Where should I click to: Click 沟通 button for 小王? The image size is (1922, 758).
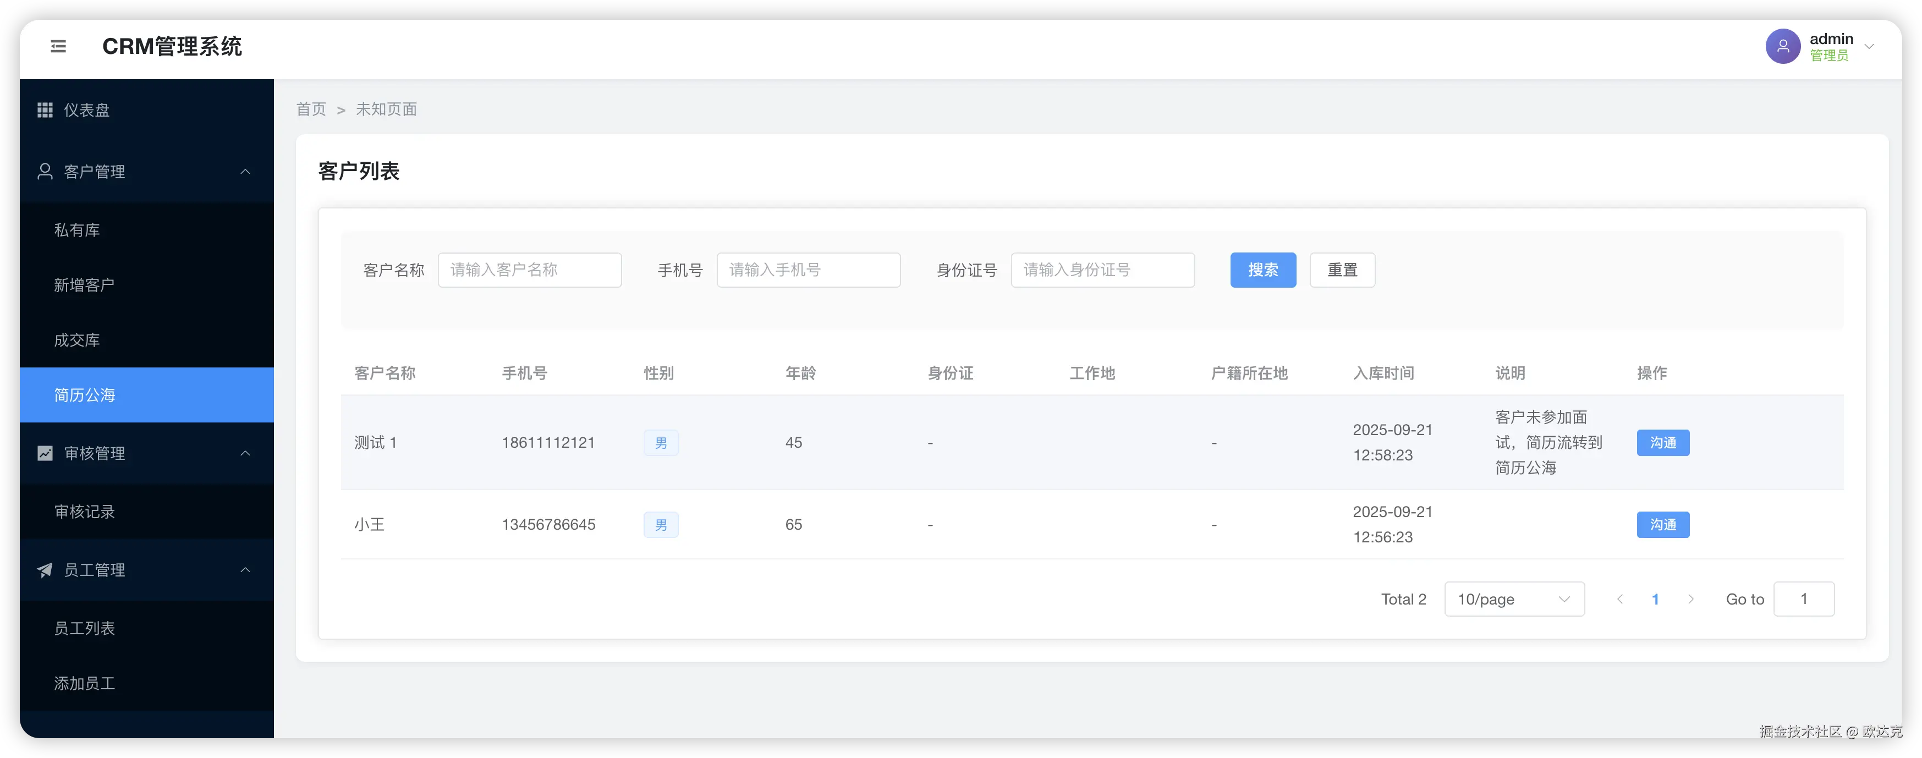pyautogui.click(x=1662, y=524)
